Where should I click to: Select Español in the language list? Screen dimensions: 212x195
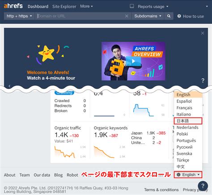(x=188, y=101)
